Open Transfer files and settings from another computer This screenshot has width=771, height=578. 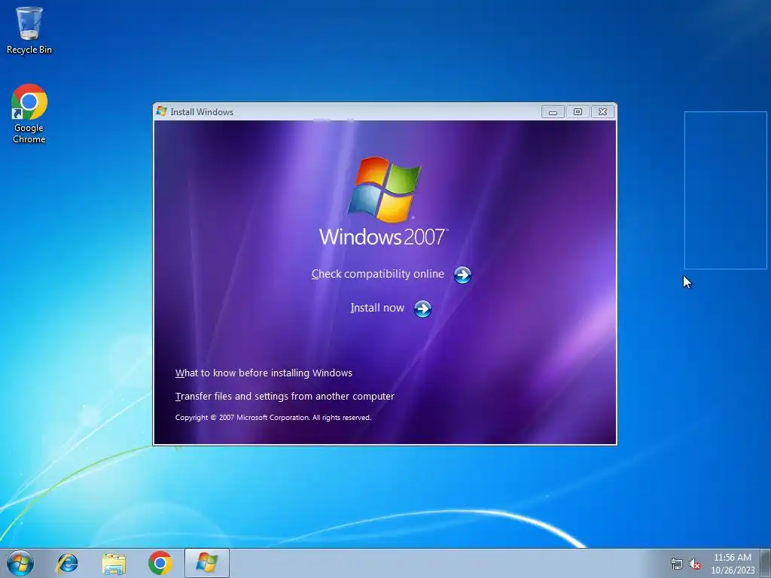(285, 396)
